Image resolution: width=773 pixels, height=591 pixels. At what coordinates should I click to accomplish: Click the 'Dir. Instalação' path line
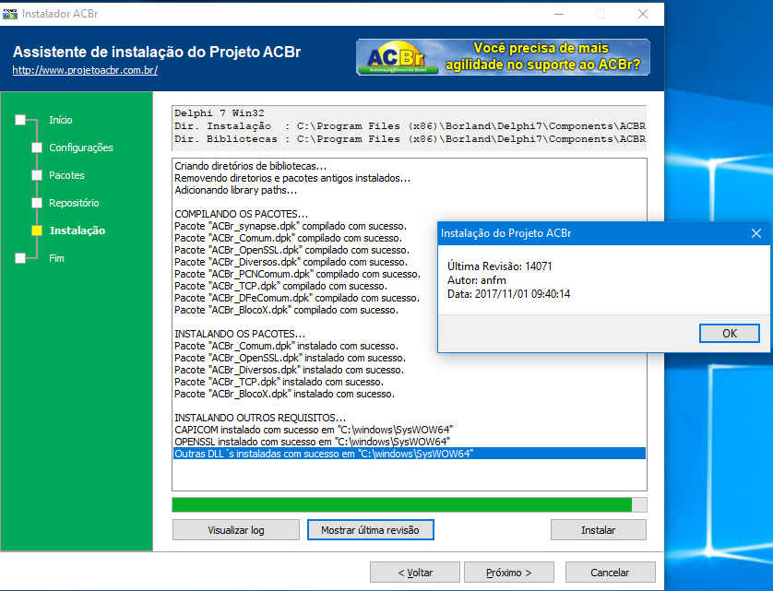[410, 125]
